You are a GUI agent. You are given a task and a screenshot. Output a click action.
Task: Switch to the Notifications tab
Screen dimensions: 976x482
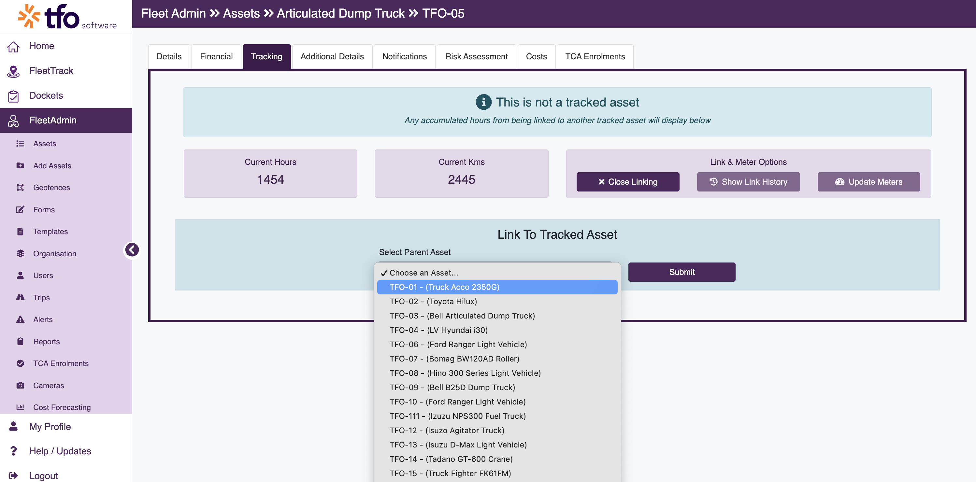click(x=404, y=56)
